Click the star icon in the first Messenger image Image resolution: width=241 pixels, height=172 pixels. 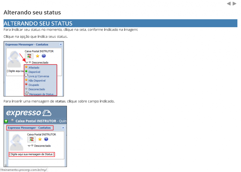[x=37, y=56]
